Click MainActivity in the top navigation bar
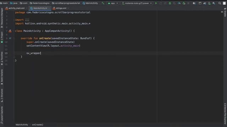 coord(90,3)
